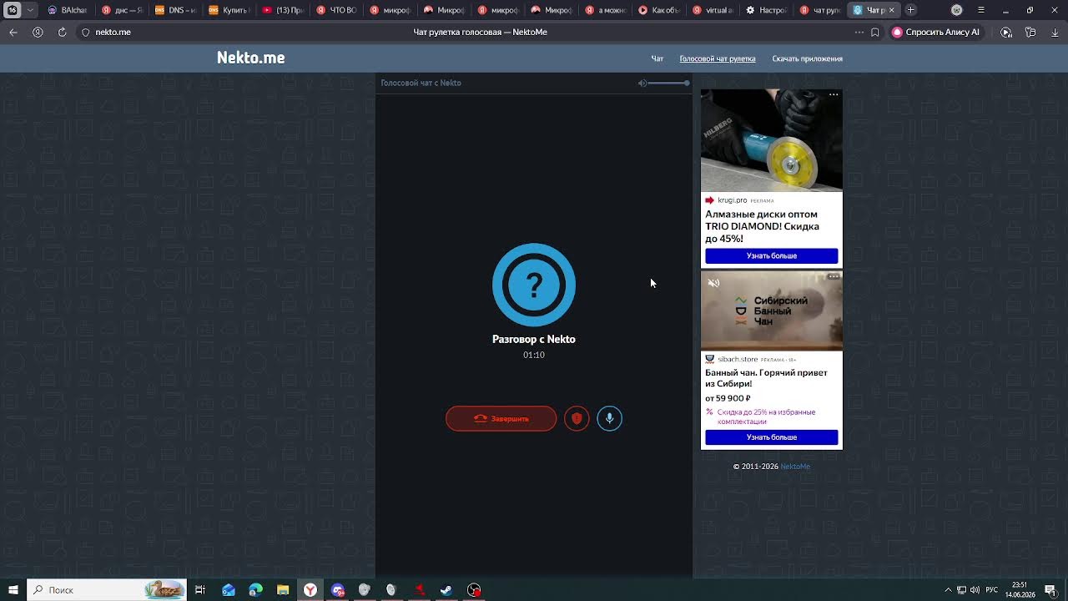Screen dimensions: 1068x601
Task: Reload the page with refresh icon
Action: (x=62, y=32)
